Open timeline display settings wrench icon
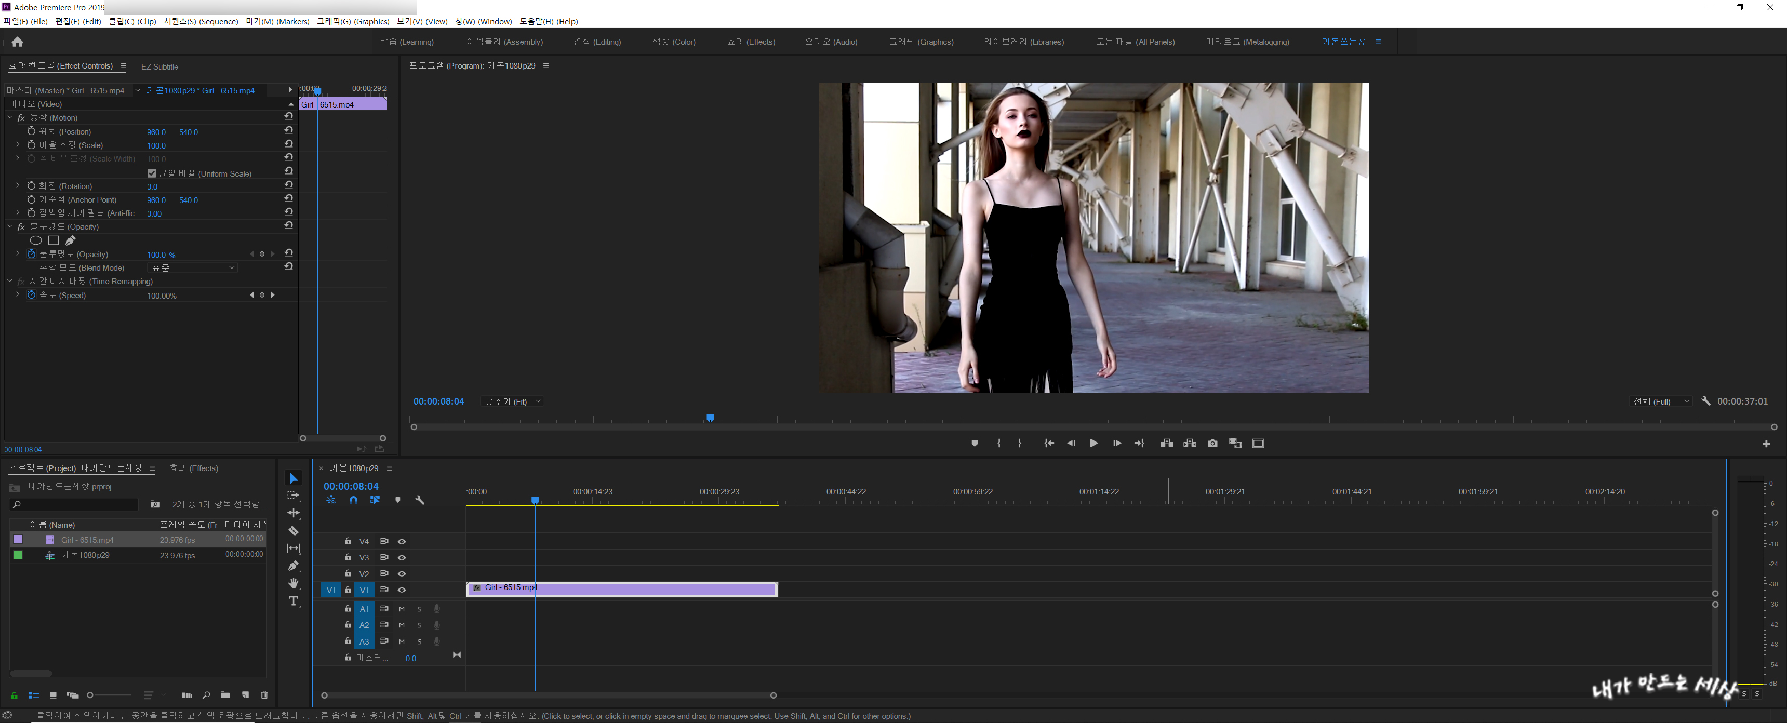The height and width of the screenshot is (723, 1787). click(x=420, y=500)
